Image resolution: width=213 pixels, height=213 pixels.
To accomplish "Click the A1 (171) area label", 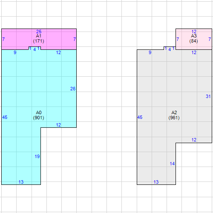I will pos(38,38).
